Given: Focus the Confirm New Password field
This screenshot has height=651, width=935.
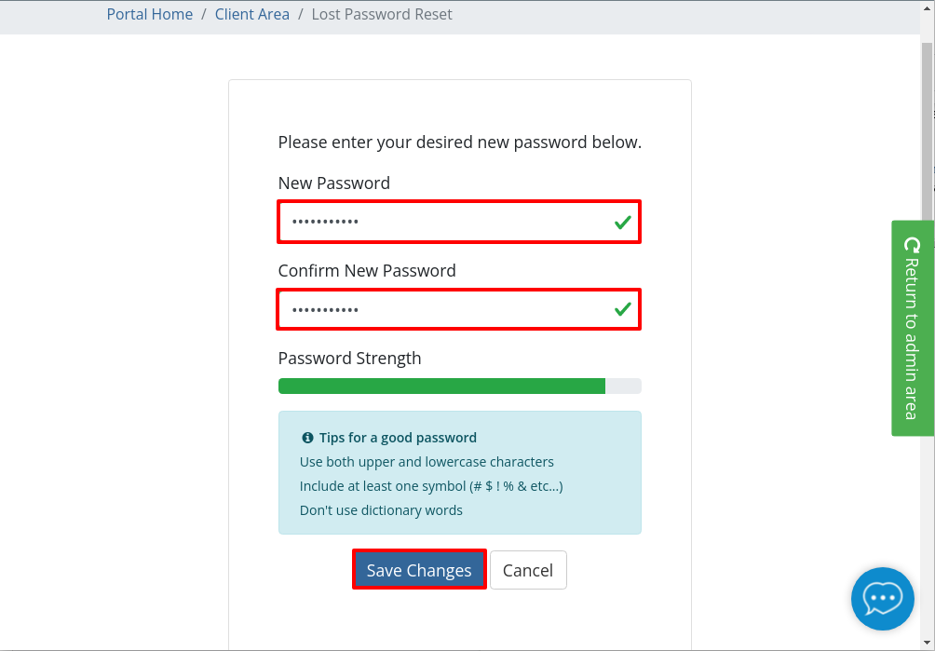Looking at the screenshot, I should (458, 309).
